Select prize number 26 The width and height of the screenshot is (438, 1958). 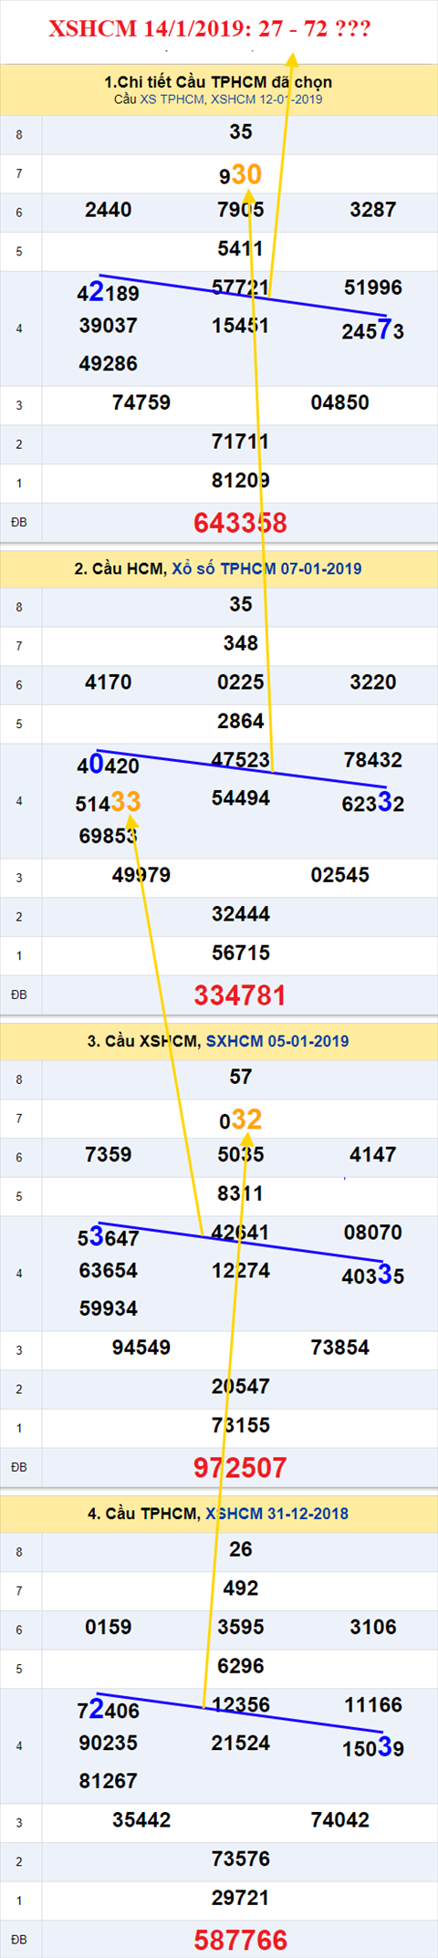[x=241, y=1550]
